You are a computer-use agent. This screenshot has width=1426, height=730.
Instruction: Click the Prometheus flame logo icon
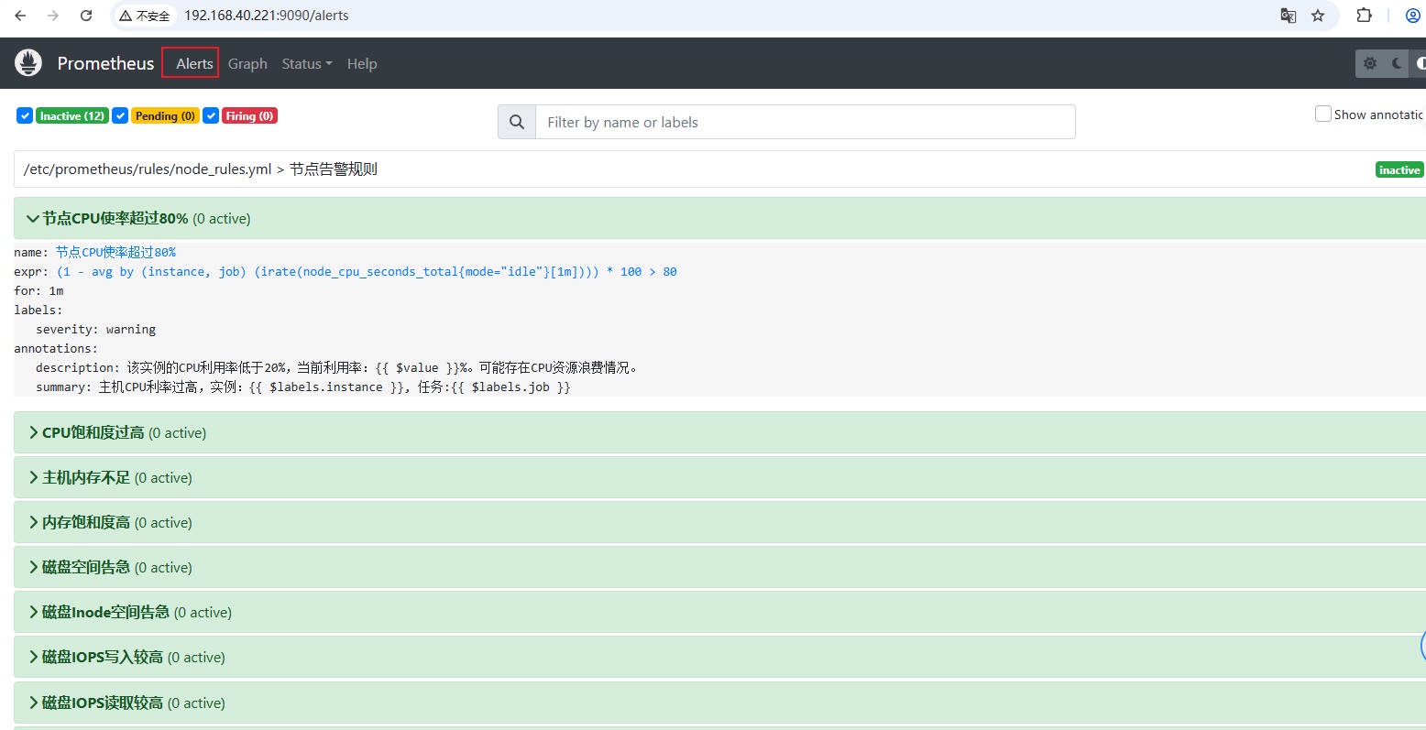click(28, 63)
